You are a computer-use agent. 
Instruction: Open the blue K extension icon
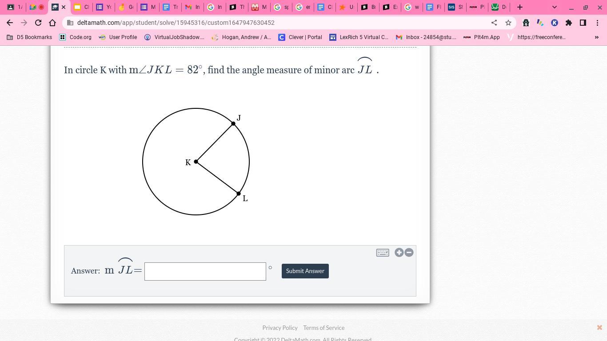(555, 23)
